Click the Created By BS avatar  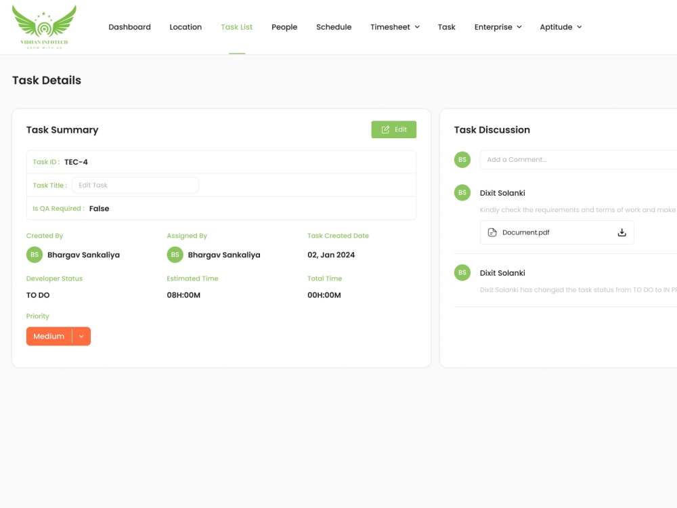[x=35, y=255]
